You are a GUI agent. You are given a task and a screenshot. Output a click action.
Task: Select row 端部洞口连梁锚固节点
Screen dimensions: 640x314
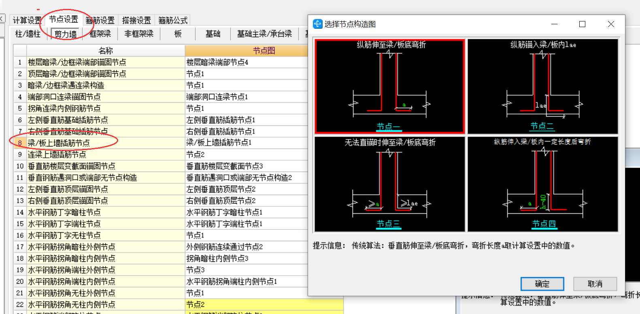106,97
